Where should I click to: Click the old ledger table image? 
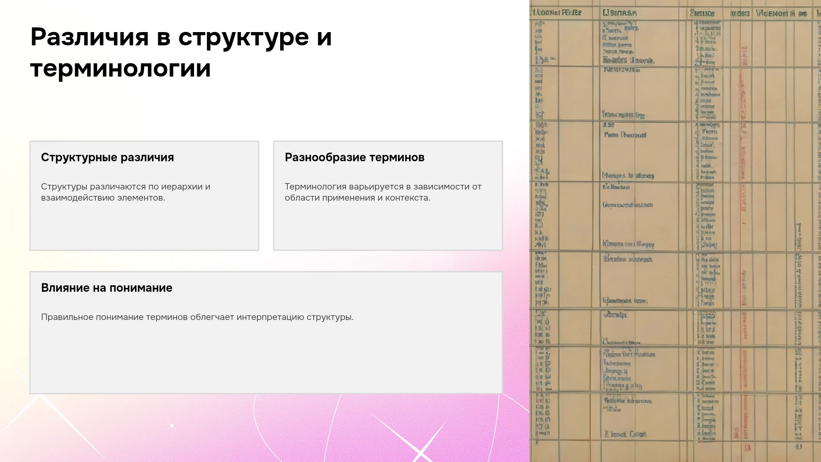click(675, 231)
